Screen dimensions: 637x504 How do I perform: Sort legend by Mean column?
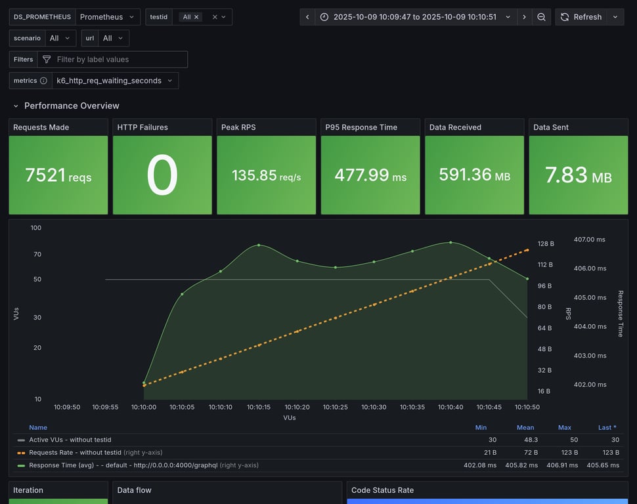pyautogui.click(x=525, y=427)
